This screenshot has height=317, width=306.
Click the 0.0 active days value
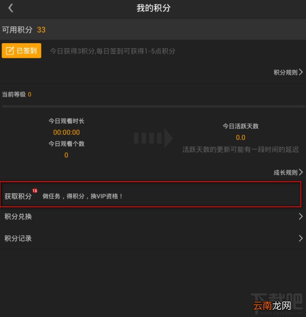point(240,138)
